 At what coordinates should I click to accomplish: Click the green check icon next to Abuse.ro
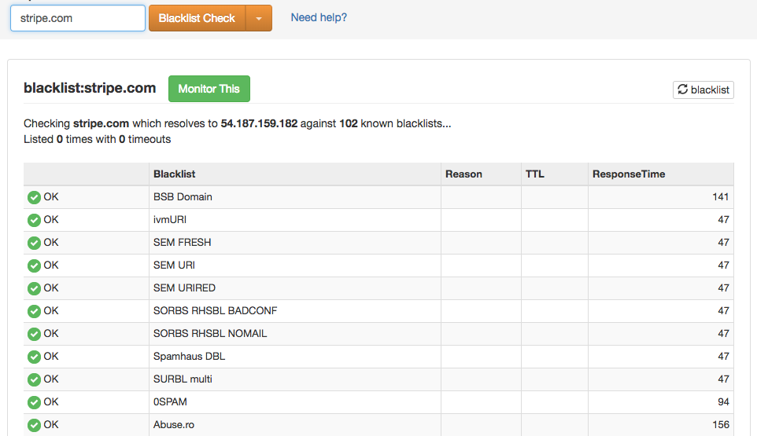point(34,426)
